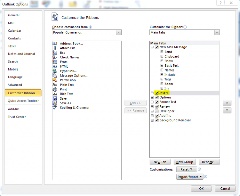Expand the Clipboard group

162,56
